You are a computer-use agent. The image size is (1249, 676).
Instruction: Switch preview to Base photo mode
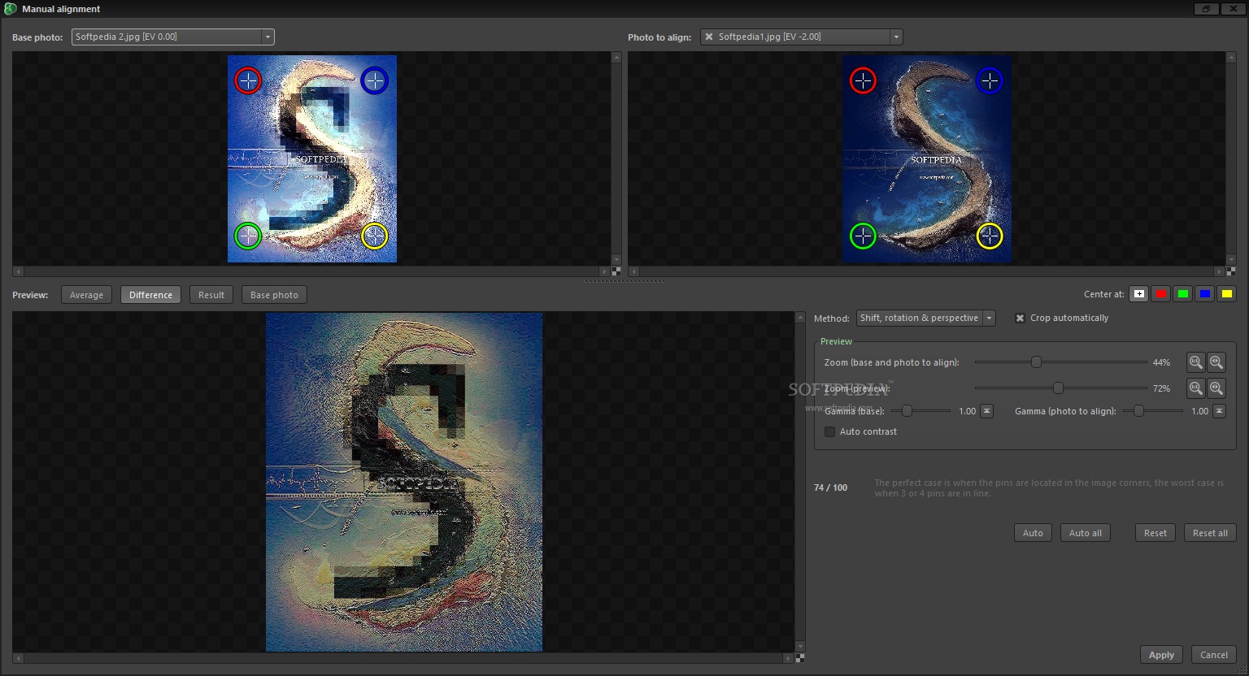coord(274,295)
